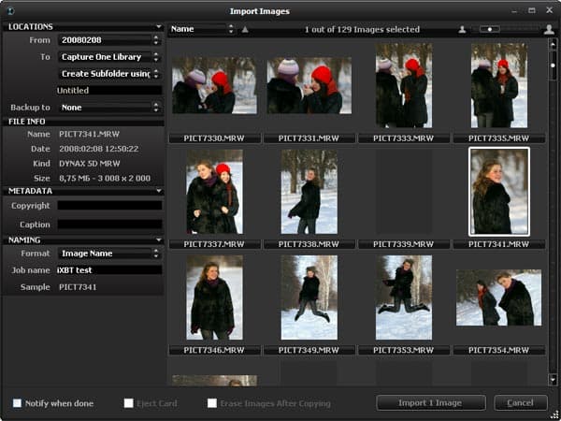This screenshot has height=421, width=561.
Task: Click the FILE INFO section header
Action: pos(83,122)
